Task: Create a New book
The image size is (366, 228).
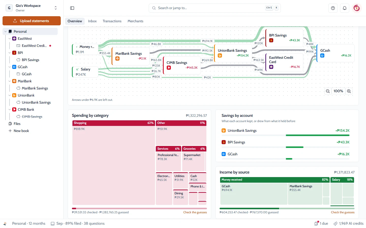Action: pyautogui.click(x=19, y=131)
